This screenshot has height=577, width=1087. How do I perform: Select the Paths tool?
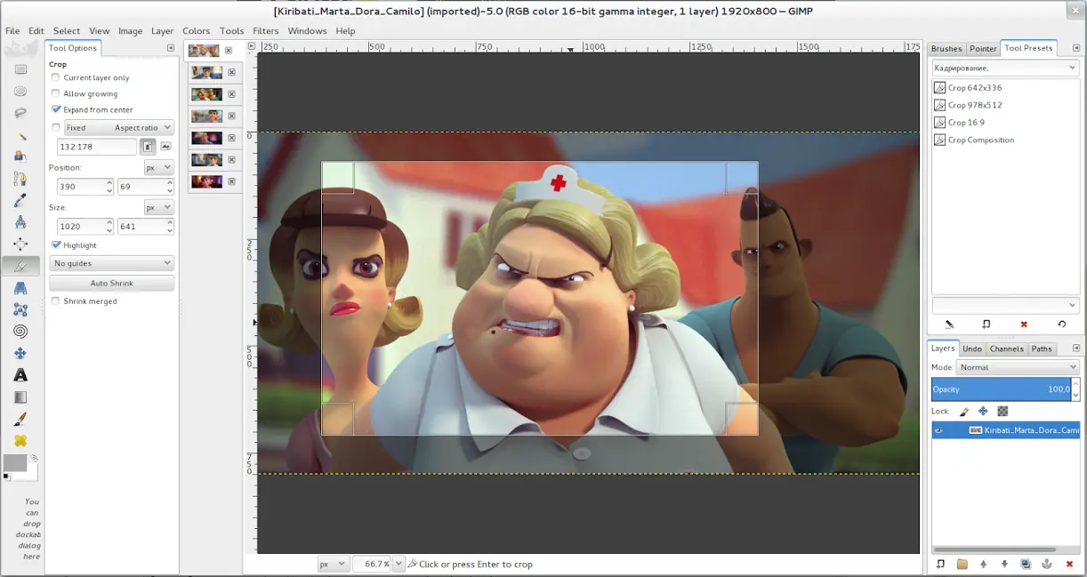tap(20, 179)
